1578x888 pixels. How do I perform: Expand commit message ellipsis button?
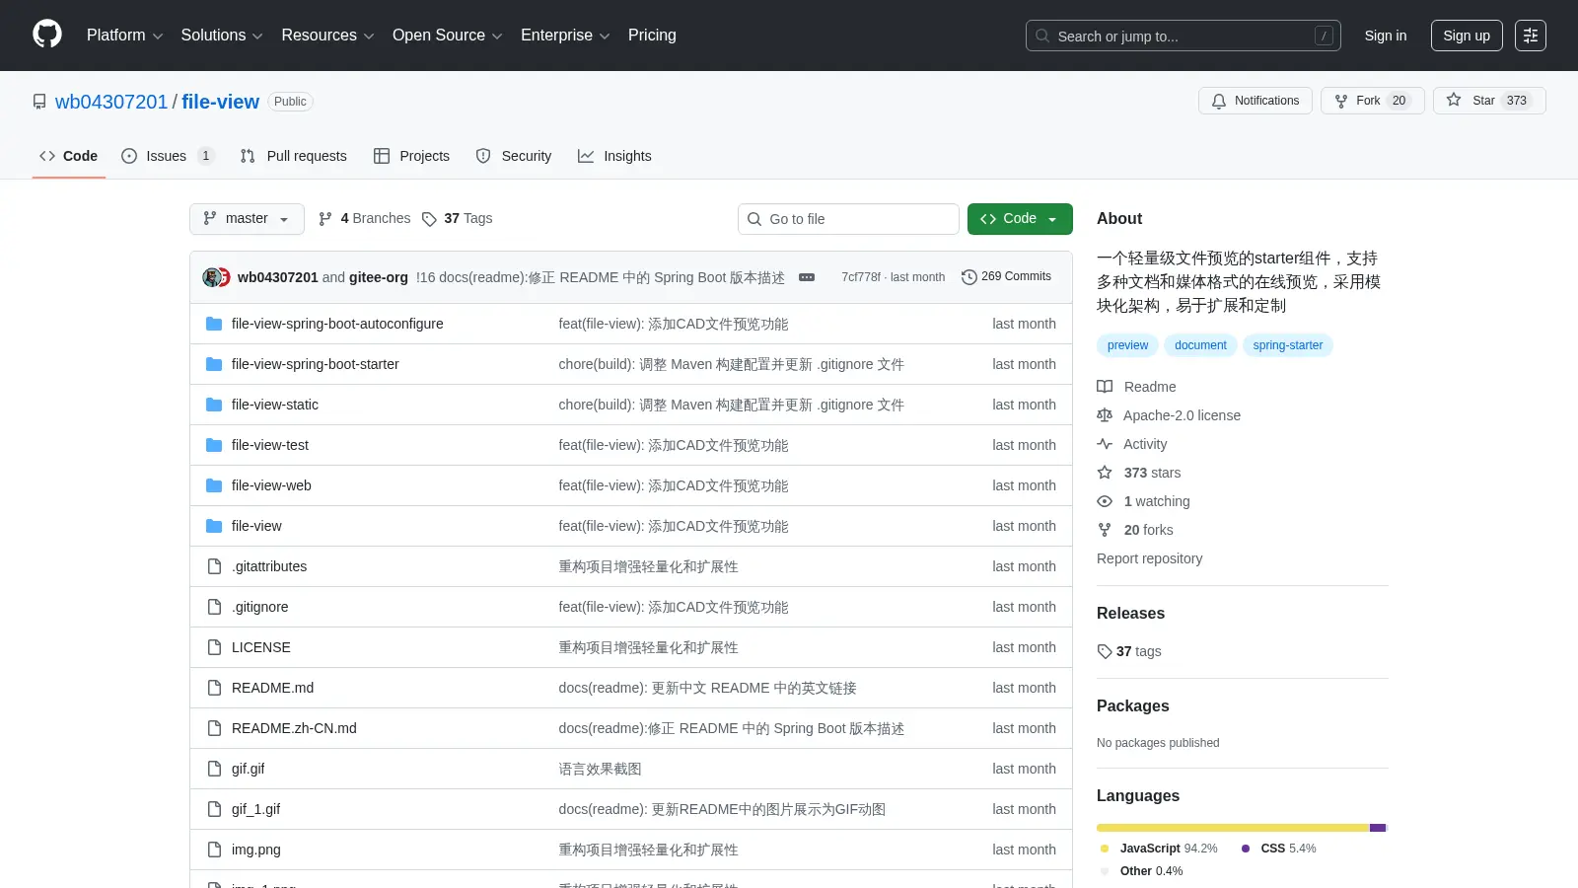click(x=807, y=277)
